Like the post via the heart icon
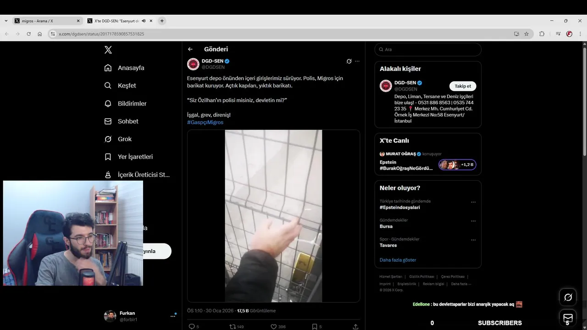The height and width of the screenshot is (330, 587). 273,326
